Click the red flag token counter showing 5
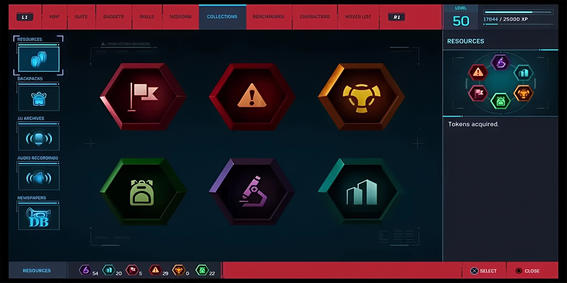This screenshot has width=567, height=283. point(134,270)
